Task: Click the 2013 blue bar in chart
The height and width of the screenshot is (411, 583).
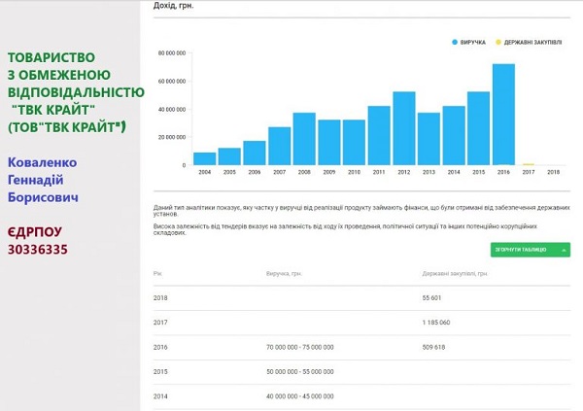Action: pos(429,139)
